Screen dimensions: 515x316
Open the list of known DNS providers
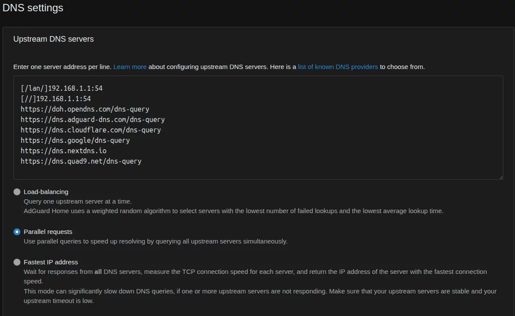338,67
